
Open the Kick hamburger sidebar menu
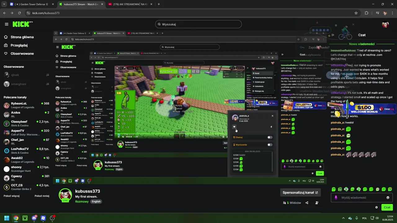tap(7, 24)
